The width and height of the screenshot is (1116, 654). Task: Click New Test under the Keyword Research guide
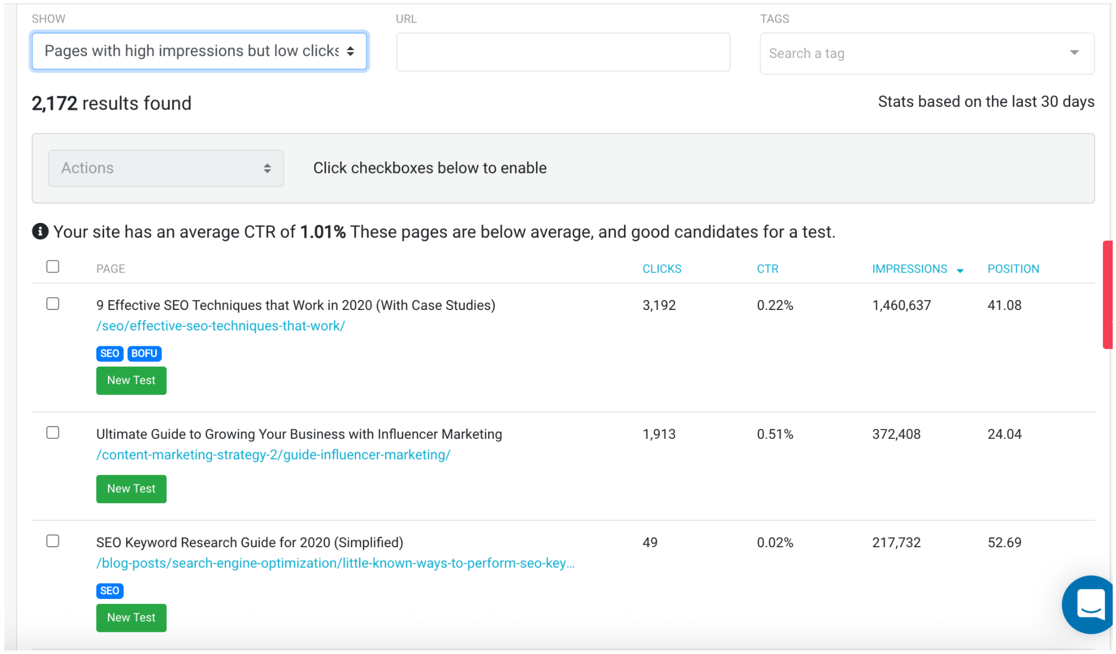point(131,617)
